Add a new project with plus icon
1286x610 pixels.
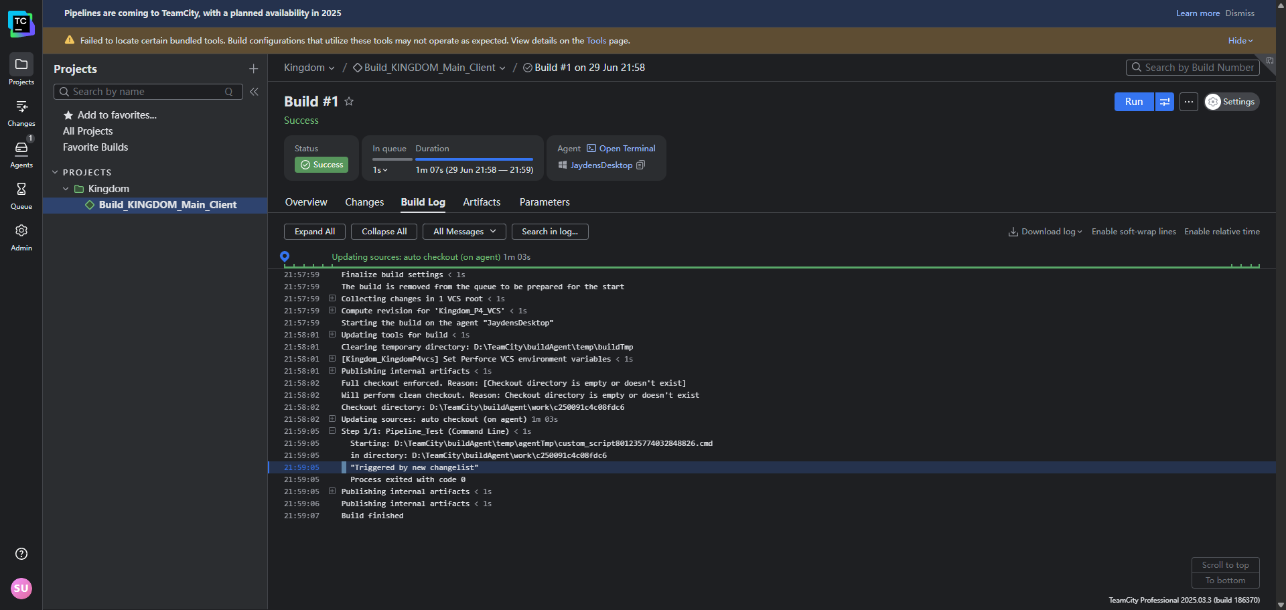pyautogui.click(x=254, y=69)
